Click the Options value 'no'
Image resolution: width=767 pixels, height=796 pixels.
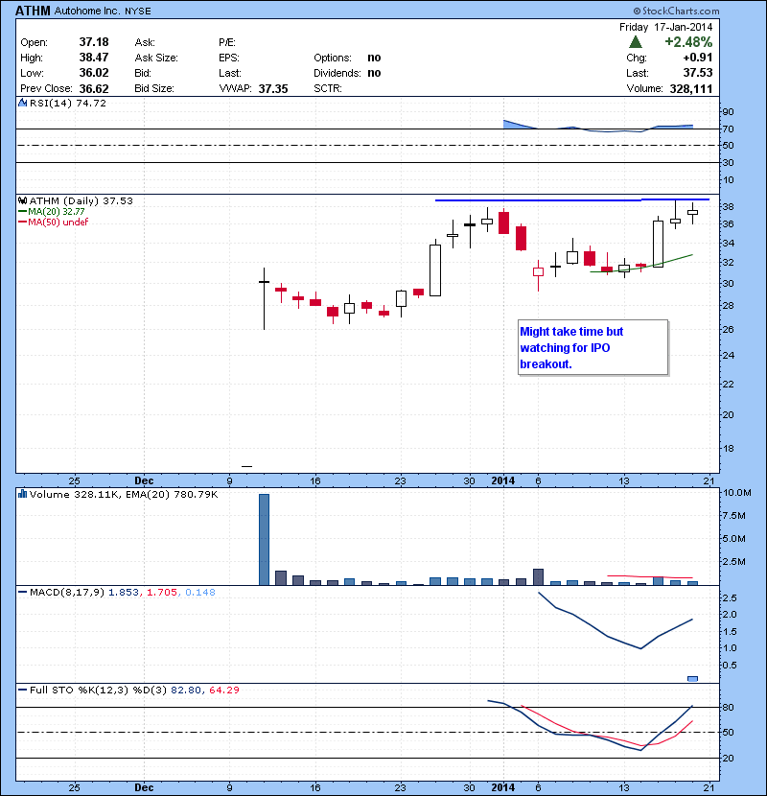point(374,58)
